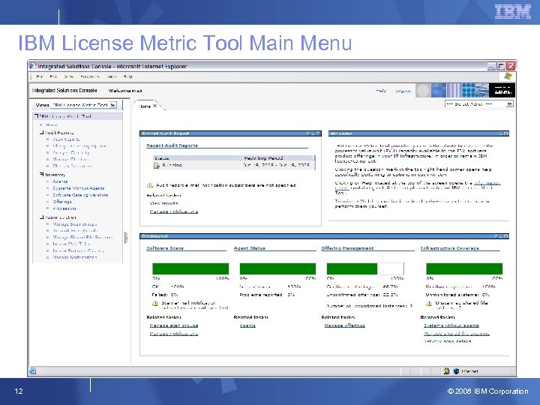Open Systems Without Agents in tree
540x405 pixels.
(79, 188)
